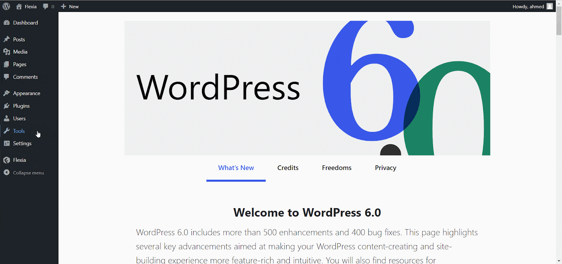Image resolution: width=562 pixels, height=264 pixels.
Task: Open the Privacy tab
Action: [x=386, y=168]
